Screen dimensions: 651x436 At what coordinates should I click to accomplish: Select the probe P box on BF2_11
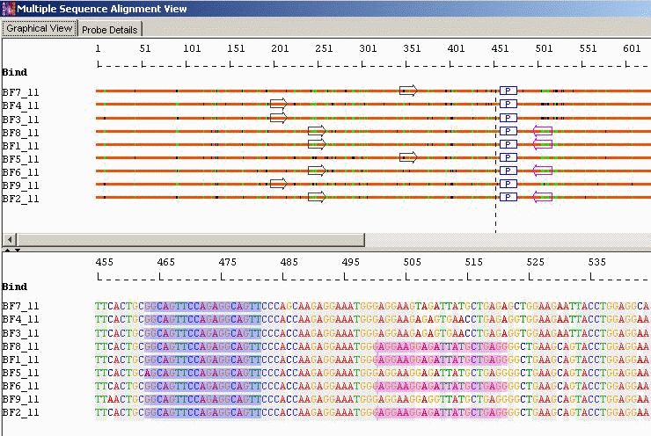[x=508, y=197]
